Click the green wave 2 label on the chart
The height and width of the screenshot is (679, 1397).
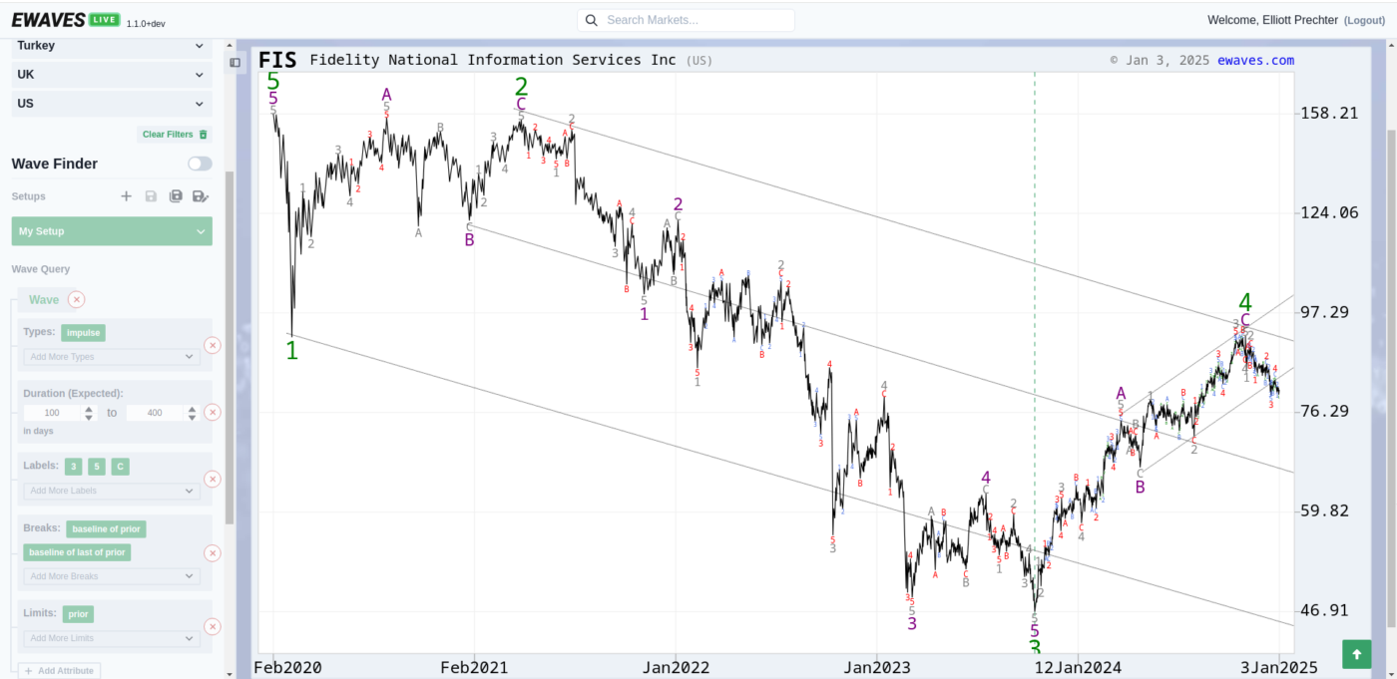click(x=521, y=88)
